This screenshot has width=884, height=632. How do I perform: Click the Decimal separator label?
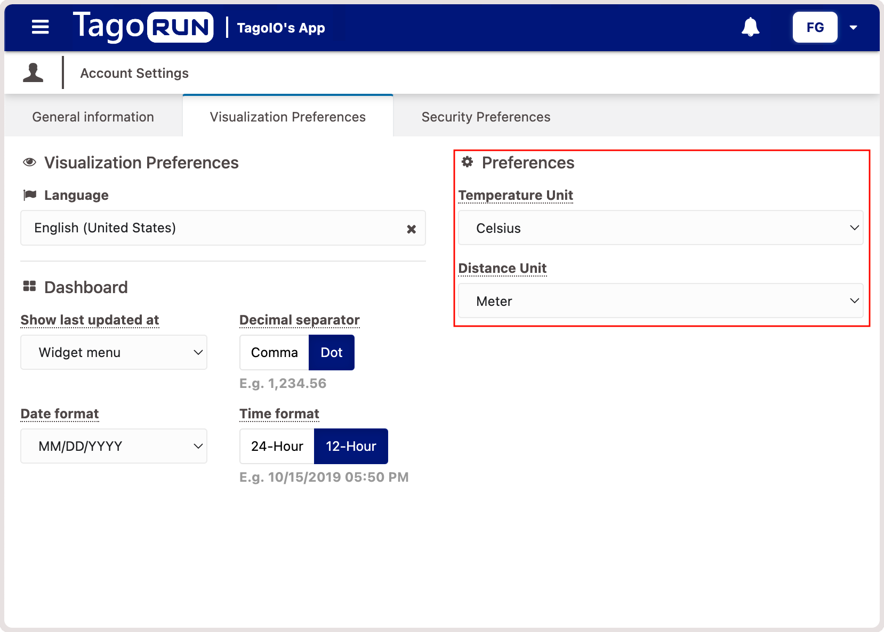point(299,320)
